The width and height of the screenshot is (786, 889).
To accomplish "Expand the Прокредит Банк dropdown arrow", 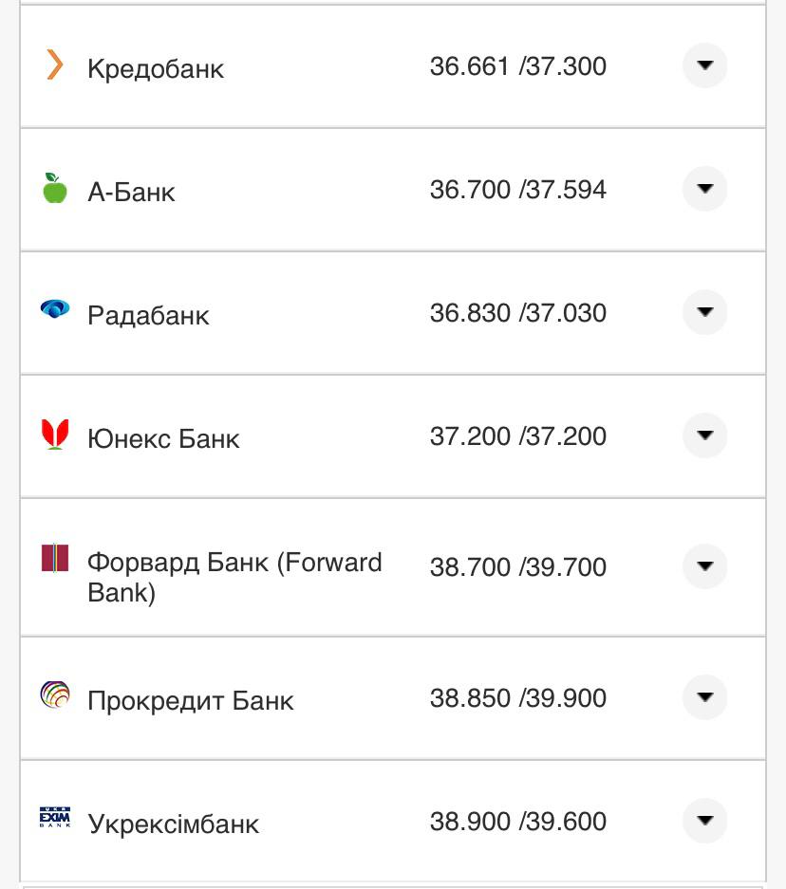I will click(704, 697).
